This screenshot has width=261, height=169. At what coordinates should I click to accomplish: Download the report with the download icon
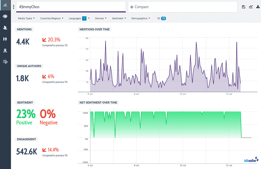(x=258, y=7)
